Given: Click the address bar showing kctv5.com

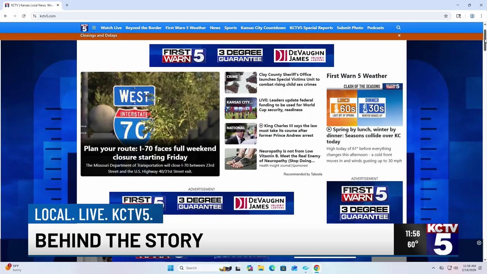Looking at the screenshot, I should click(x=240, y=16).
